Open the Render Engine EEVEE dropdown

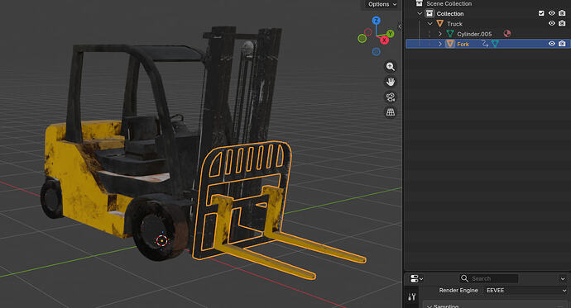(x=525, y=291)
